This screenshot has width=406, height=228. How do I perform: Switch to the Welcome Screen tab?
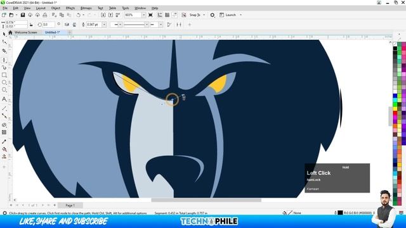25,32
